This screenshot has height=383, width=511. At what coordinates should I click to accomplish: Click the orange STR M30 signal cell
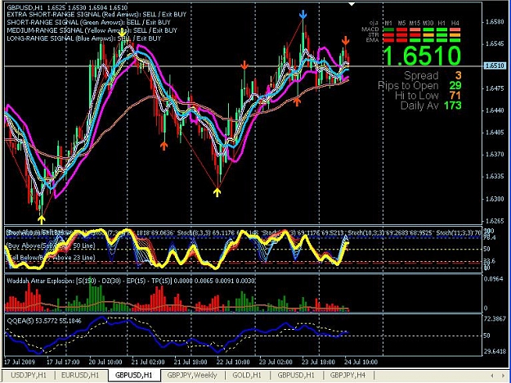428,35
